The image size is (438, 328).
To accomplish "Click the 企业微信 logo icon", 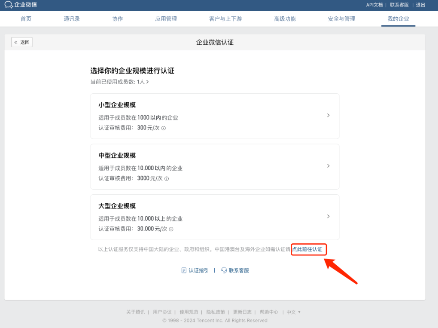I will (x=9, y=4).
